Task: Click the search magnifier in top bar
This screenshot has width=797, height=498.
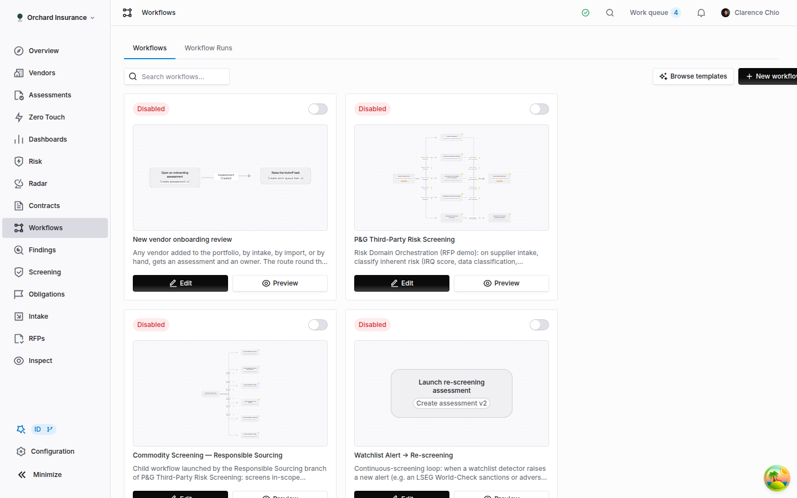Action: [610, 13]
